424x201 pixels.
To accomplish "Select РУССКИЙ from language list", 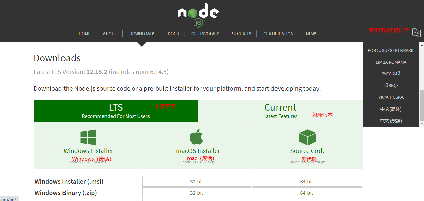I will [391, 74].
